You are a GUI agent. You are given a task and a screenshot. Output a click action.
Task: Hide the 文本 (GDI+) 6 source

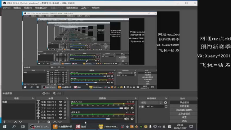61,102
